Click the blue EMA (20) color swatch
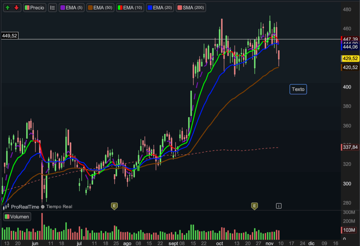 coord(150,7)
